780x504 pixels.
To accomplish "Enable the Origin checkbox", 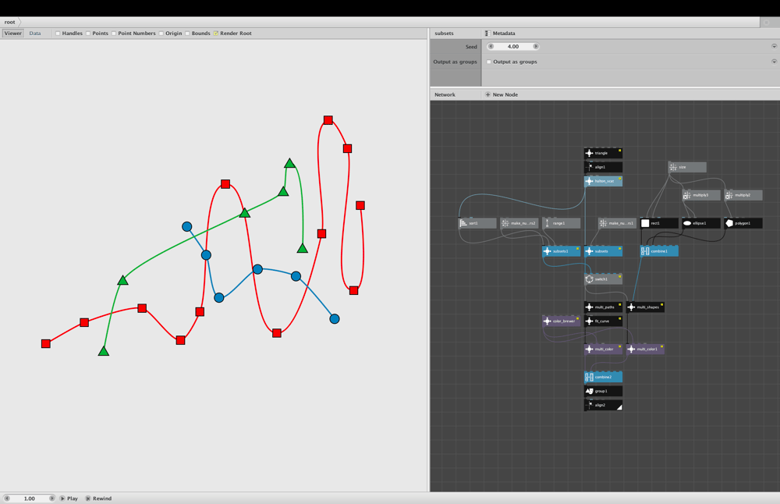I will click(x=161, y=34).
